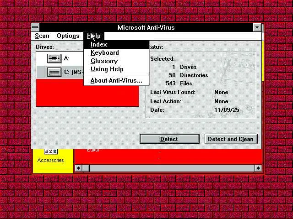Screen dimensions: 293x219
Task: Click the 'Selected:' label
Action: (163, 59)
